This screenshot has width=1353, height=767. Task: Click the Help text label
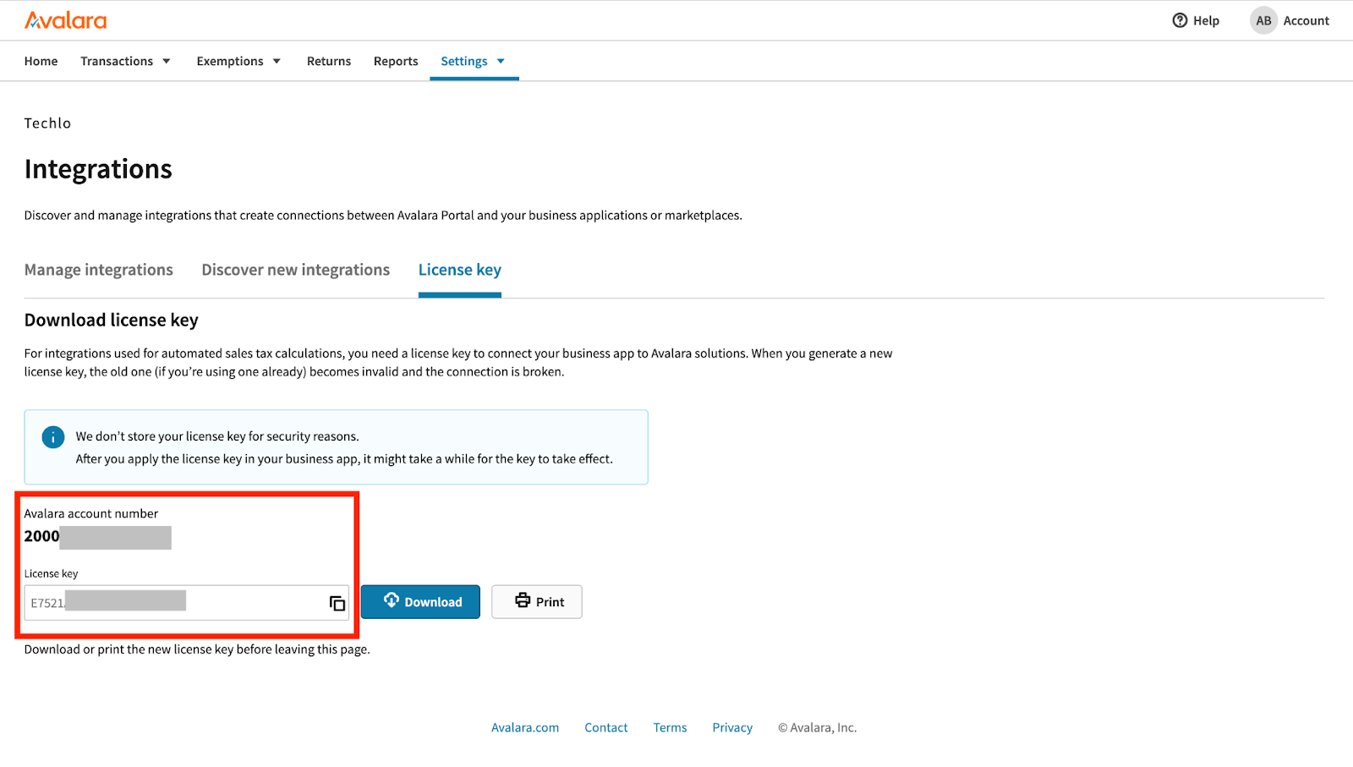pyautogui.click(x=1206, y=20)
